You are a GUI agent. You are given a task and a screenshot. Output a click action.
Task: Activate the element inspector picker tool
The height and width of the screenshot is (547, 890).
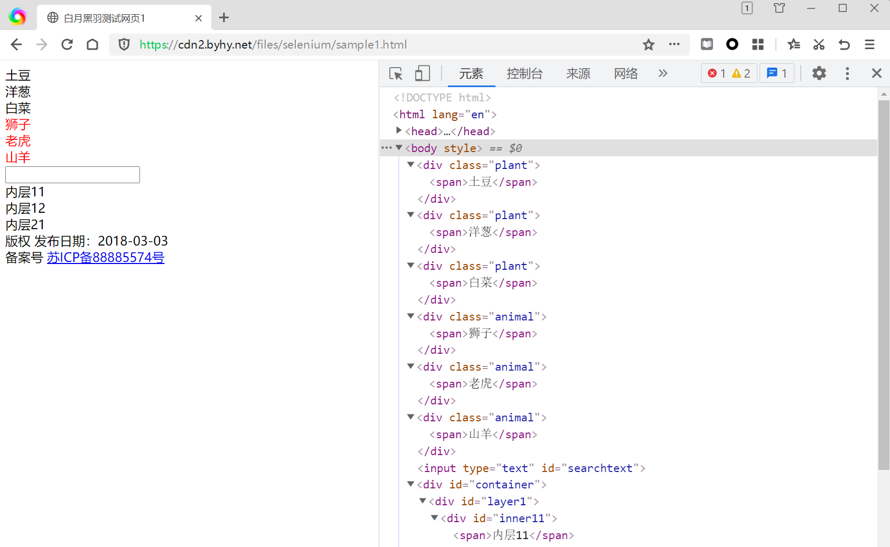(x=396, y=73)
